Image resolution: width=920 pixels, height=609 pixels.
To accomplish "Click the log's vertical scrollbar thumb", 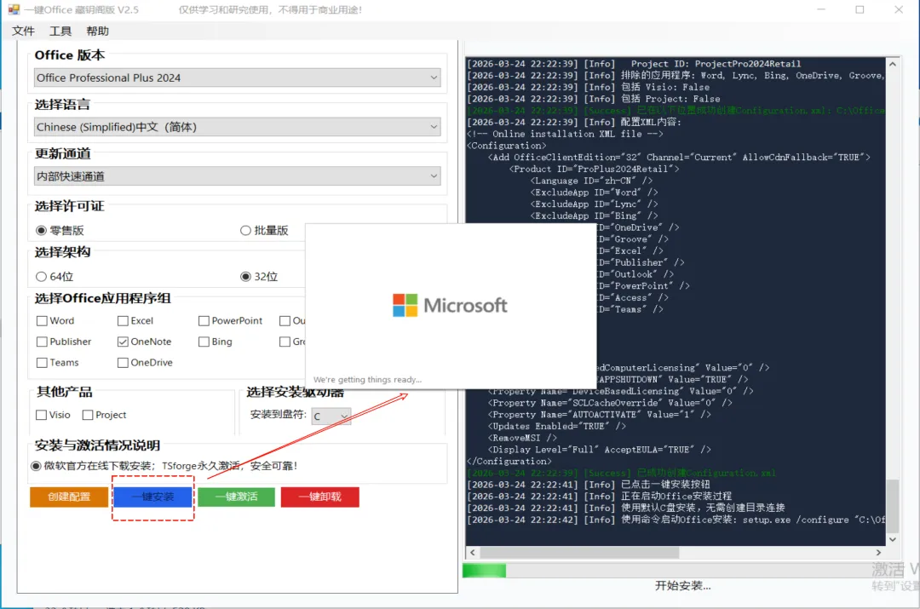I will click(x=893, y=506).
